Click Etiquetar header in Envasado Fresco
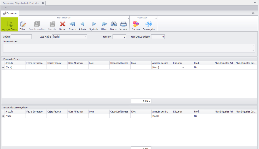 pyautogui.click(x=183, y=63)
